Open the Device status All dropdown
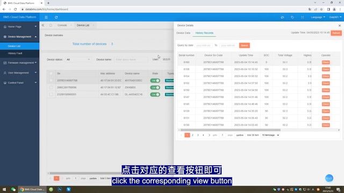This screenshot has width=344, height=193. point(78,60)
